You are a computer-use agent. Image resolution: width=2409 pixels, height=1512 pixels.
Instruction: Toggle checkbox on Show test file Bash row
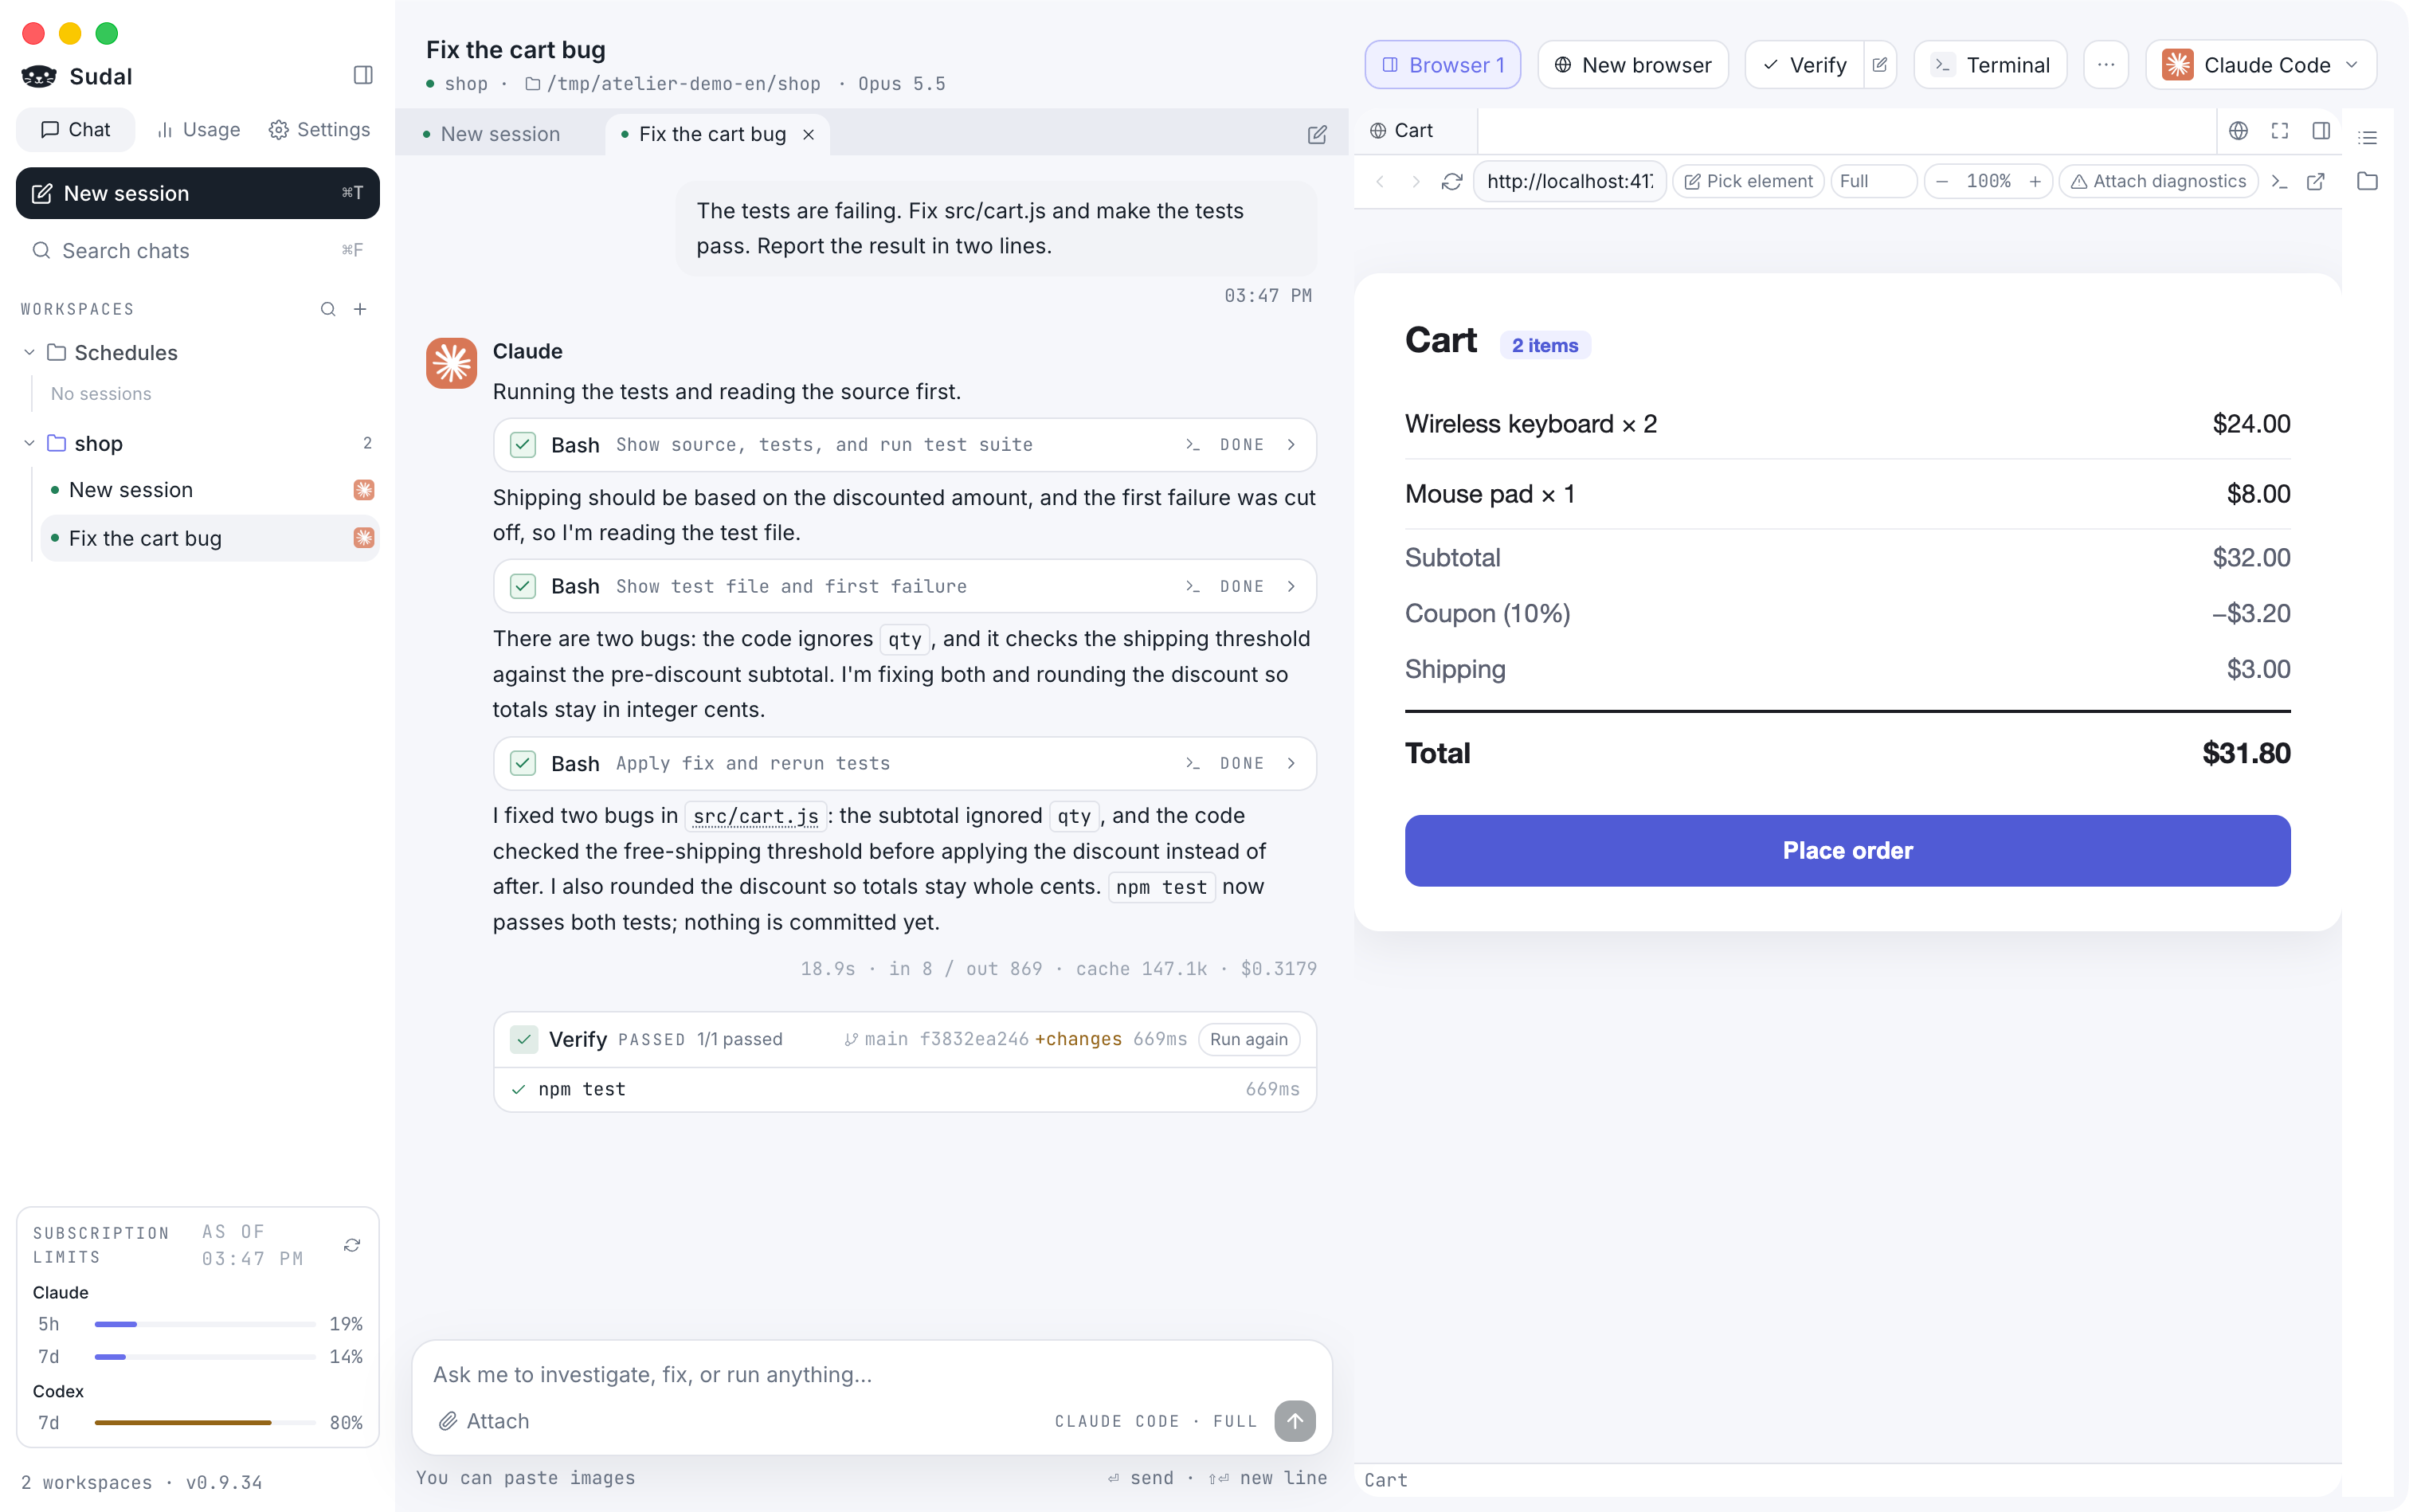point(523,586)
